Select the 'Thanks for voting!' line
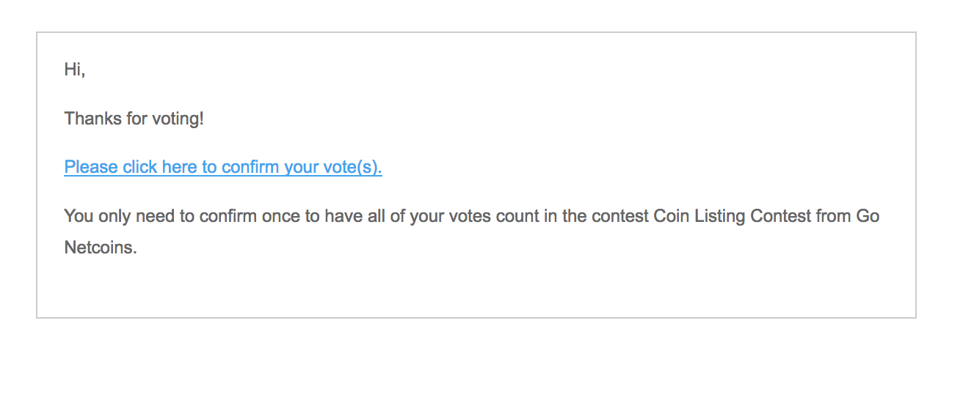Screen dimensions: 963x397 pyautogui.click(x=134, y=118)
